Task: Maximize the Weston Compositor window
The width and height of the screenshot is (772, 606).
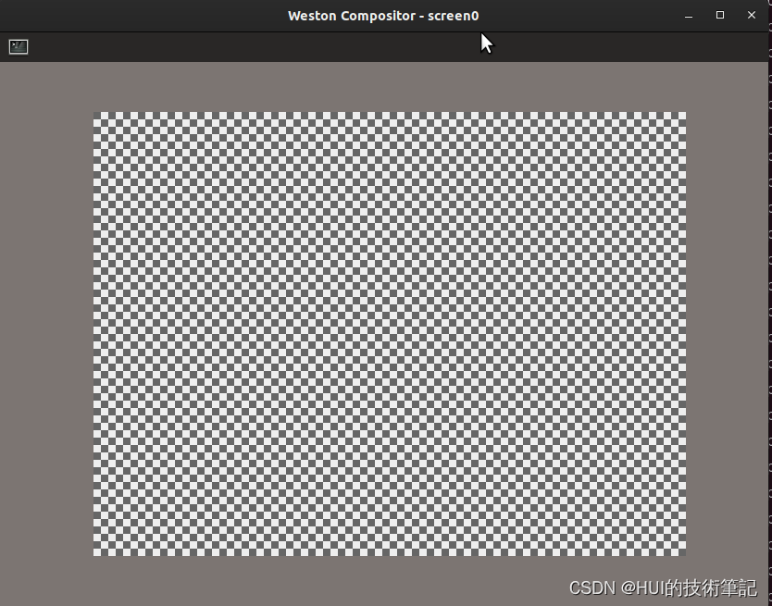Action: pyautogui.click(x=720, y=15)
